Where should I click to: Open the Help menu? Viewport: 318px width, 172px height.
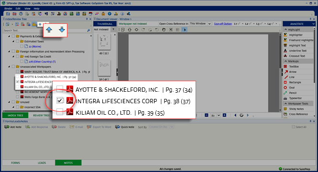[36, 9]
